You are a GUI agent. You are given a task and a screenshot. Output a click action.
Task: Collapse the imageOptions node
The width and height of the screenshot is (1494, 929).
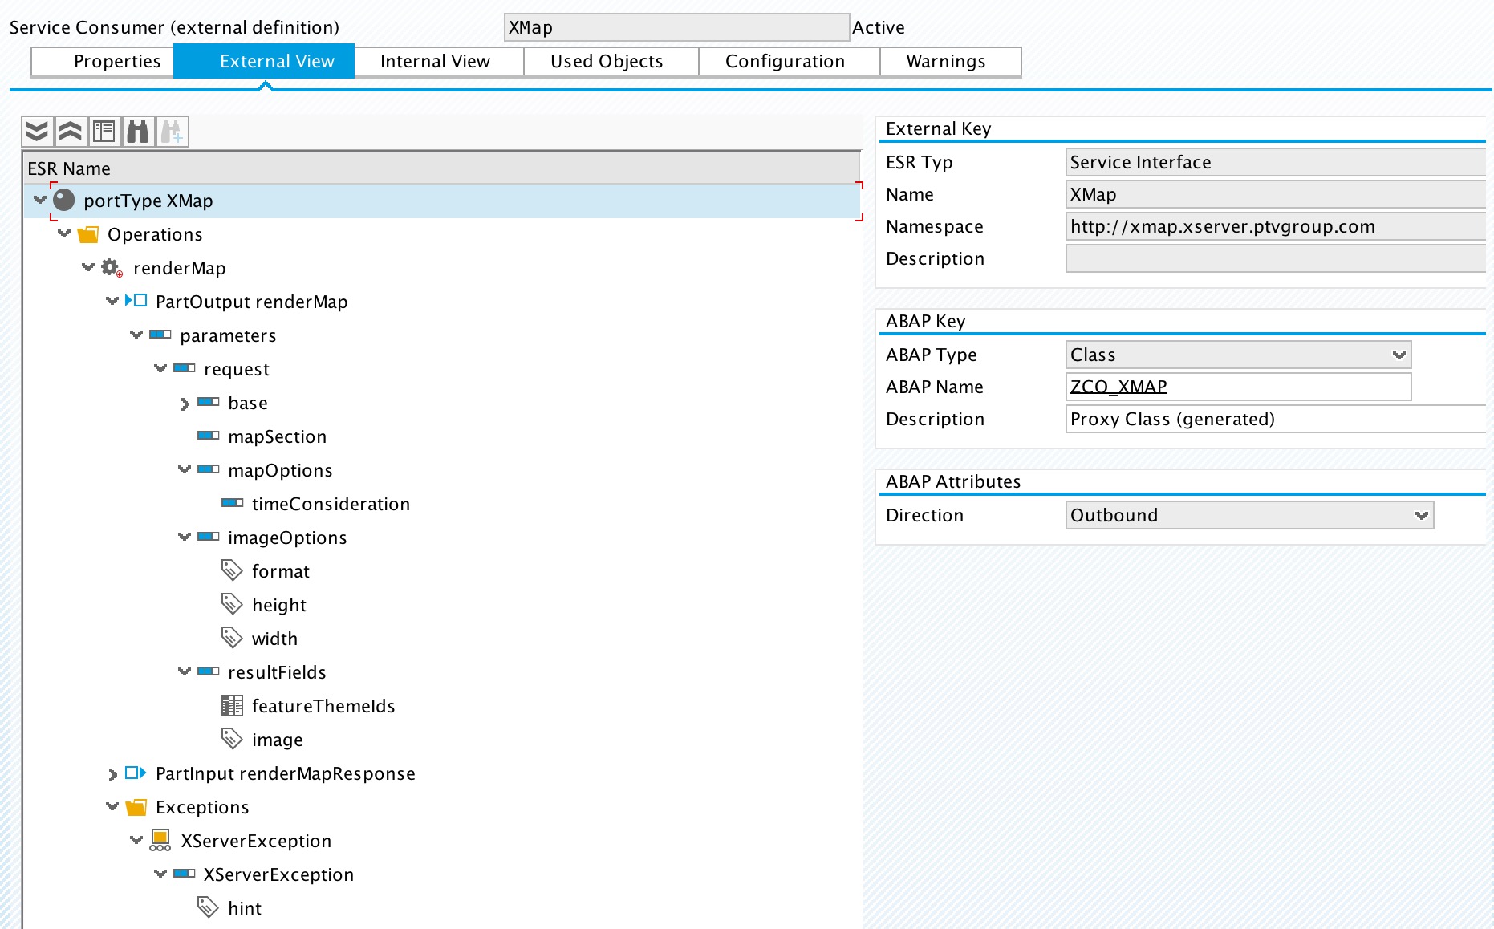tap(185, 538)
